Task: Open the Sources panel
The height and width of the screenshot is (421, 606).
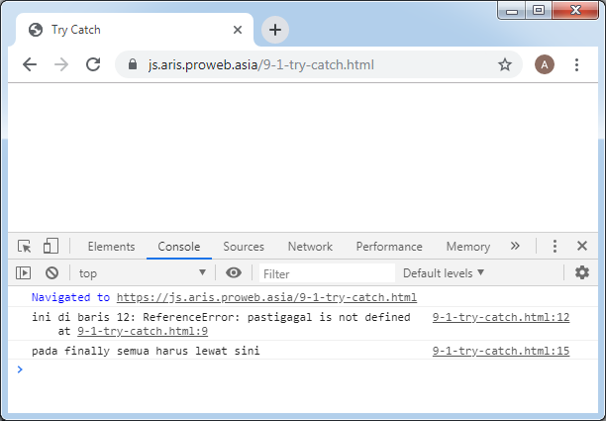Action: [244, 247]
